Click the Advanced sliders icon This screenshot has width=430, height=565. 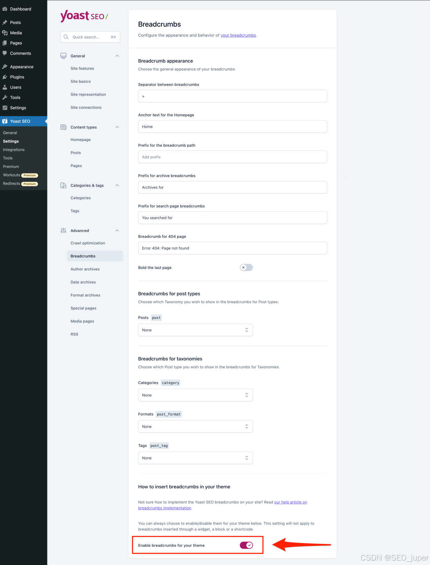coord(63,231)
